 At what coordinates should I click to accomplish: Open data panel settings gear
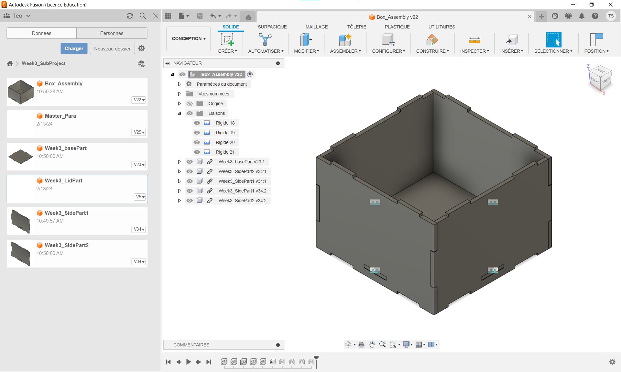[141, 48]
